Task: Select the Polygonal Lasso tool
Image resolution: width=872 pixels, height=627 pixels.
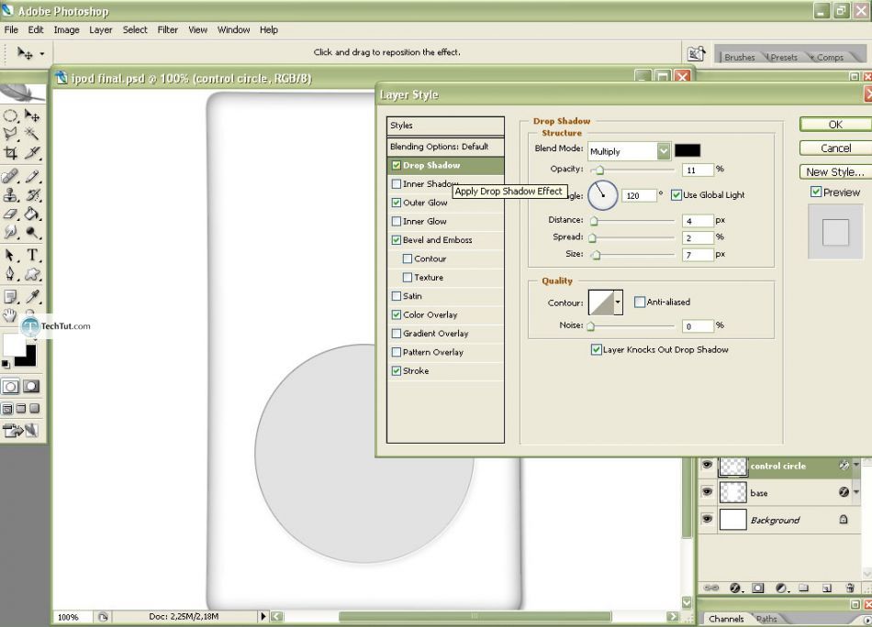Action: tap(10, 134)
